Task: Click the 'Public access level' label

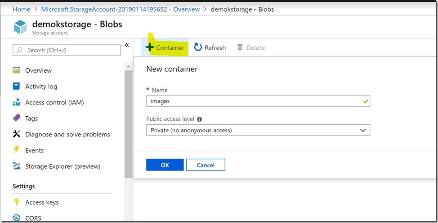Action: pyautogui.click(x=170, y=119)
